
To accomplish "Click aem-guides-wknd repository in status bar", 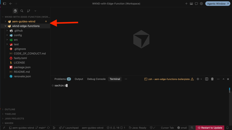I will (x=22, y=128).
